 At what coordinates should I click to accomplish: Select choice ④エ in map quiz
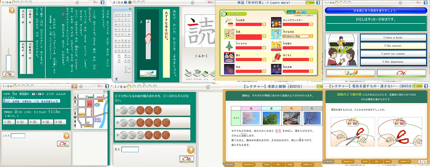(47, 122)
